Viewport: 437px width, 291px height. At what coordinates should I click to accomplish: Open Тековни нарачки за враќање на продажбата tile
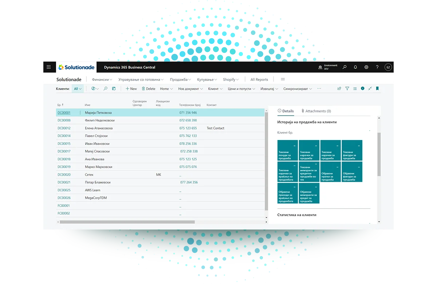point(288,172)
